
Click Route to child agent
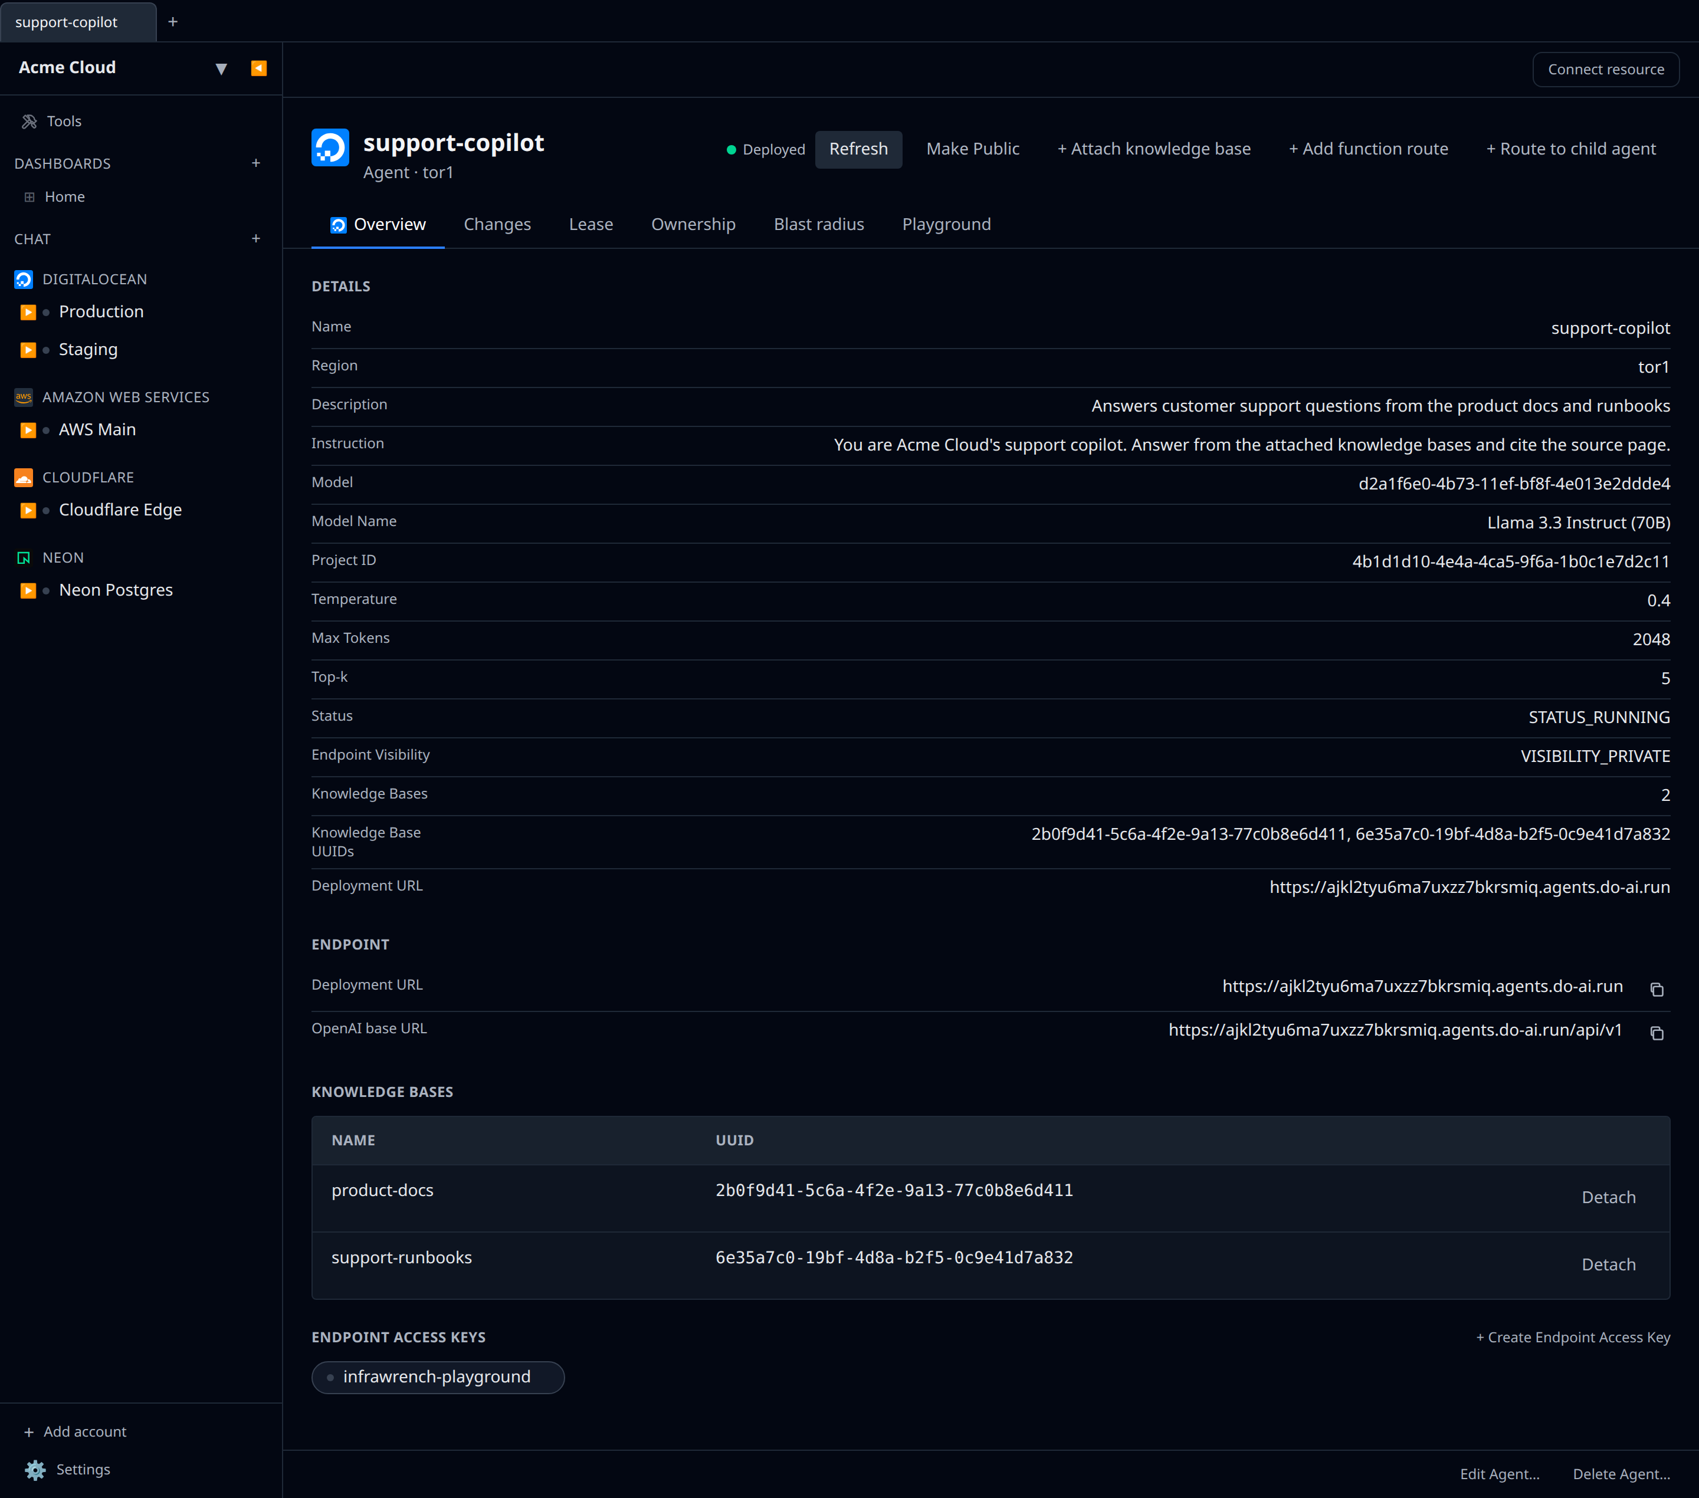pyautogui.click(x=1570, y=149)
